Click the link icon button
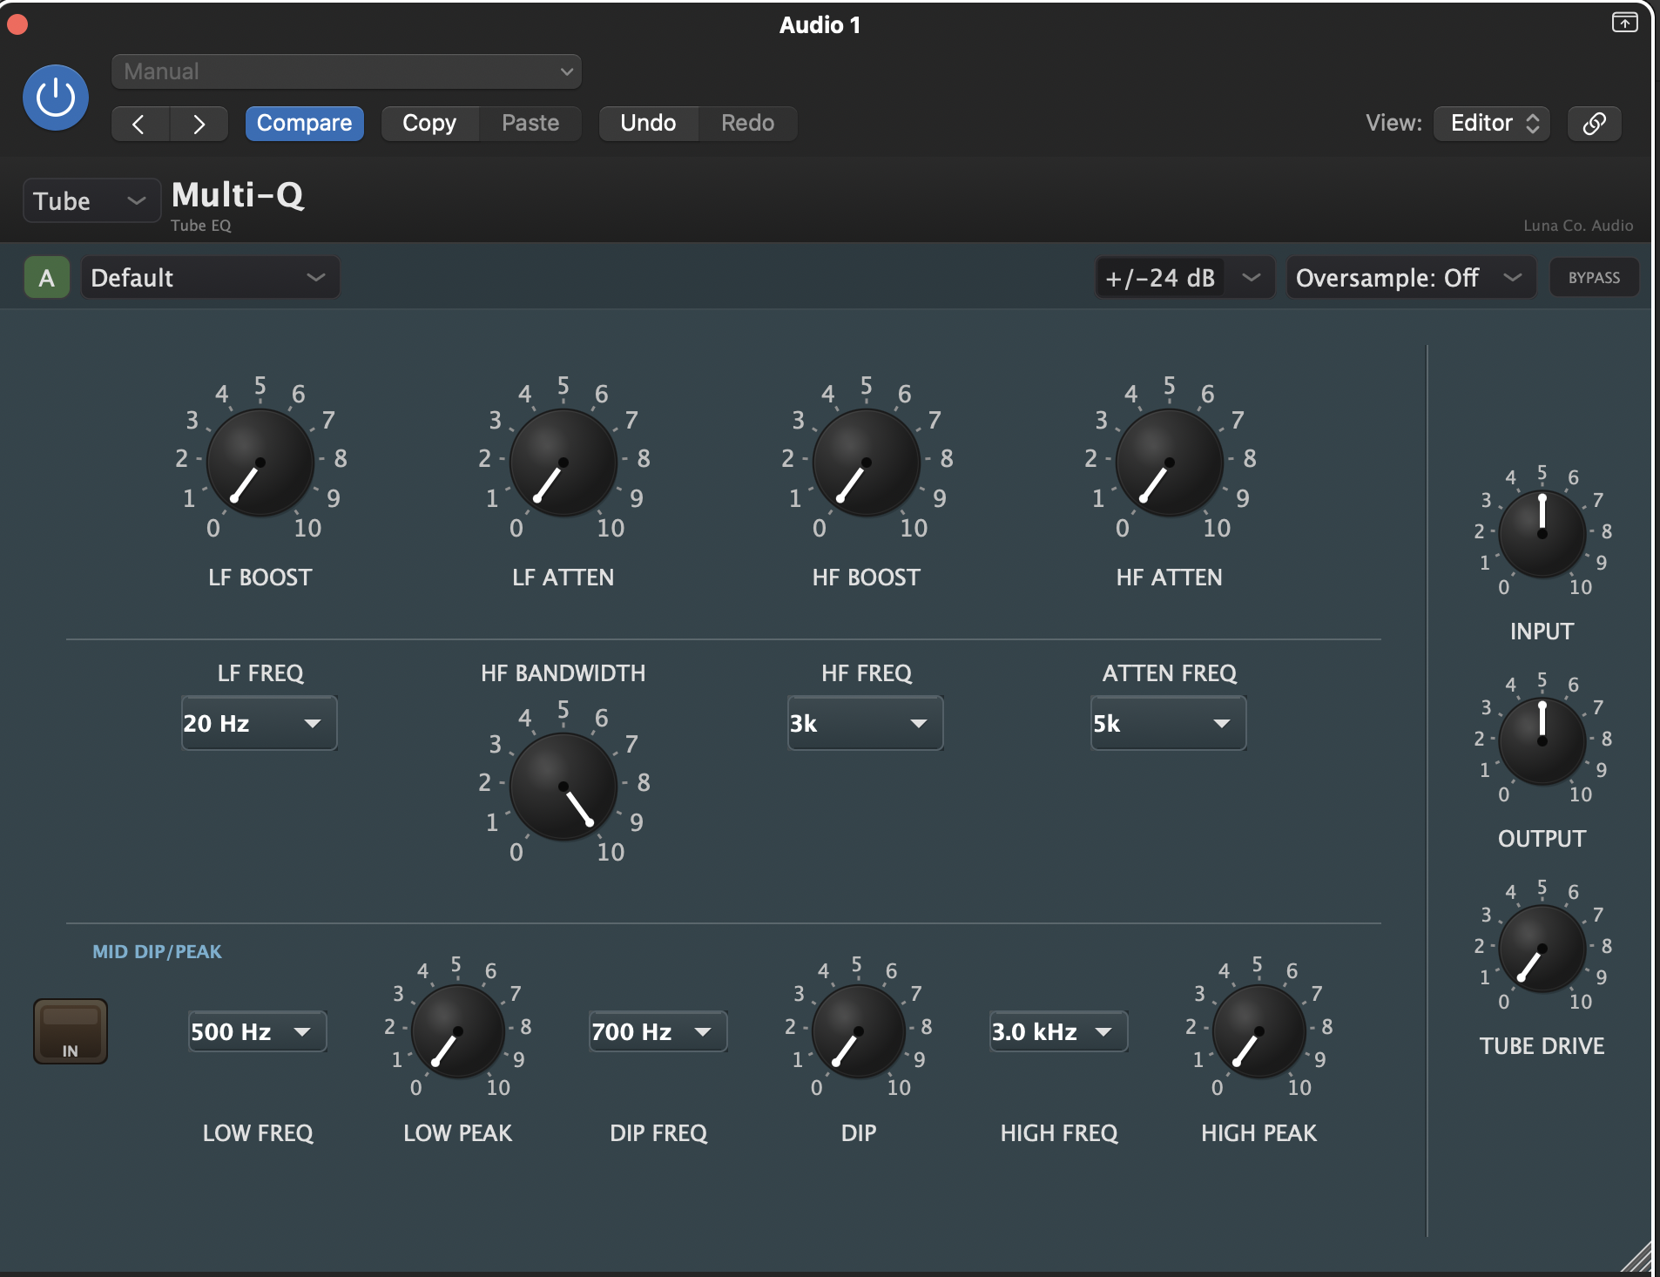The height and width of the screenshot is (1277, 1660). click(x=1594, y=123)
